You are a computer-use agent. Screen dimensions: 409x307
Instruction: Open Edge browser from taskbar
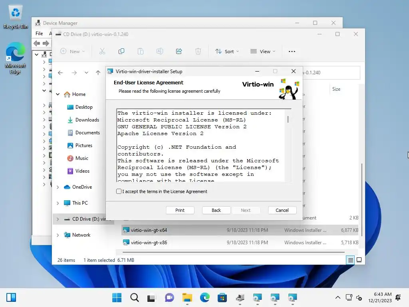pos(205,297)
